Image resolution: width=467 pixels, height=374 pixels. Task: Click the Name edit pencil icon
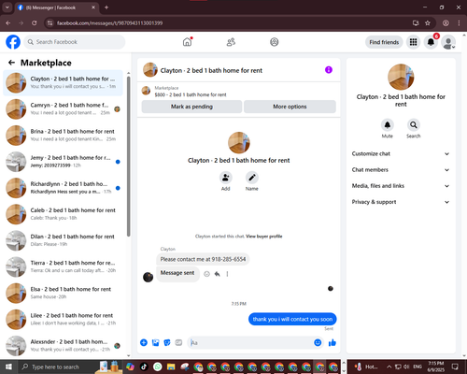point(252,178)
